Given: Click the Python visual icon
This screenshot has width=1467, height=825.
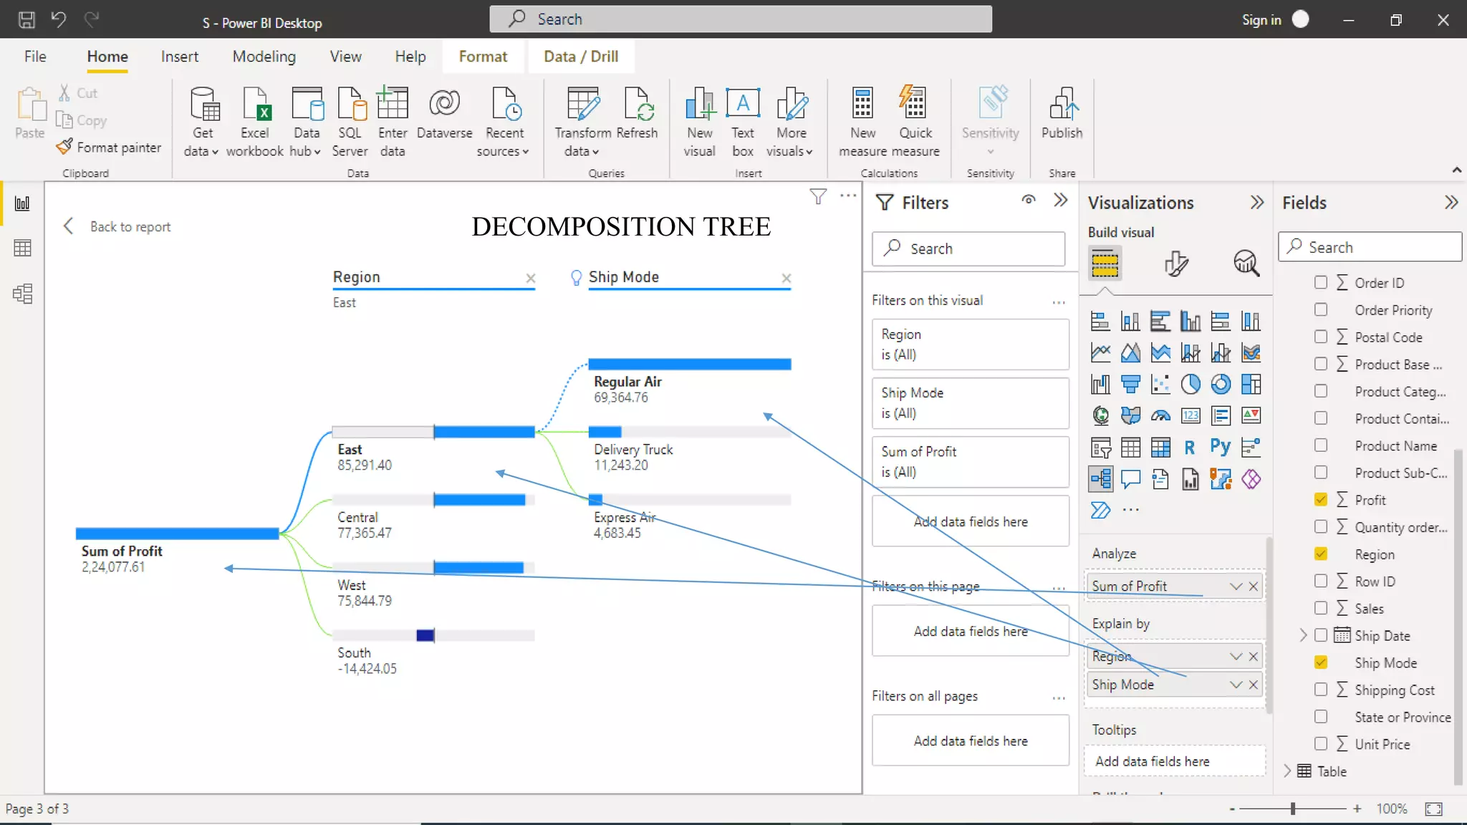Looking at the screenshot, I should (1220, 448).
